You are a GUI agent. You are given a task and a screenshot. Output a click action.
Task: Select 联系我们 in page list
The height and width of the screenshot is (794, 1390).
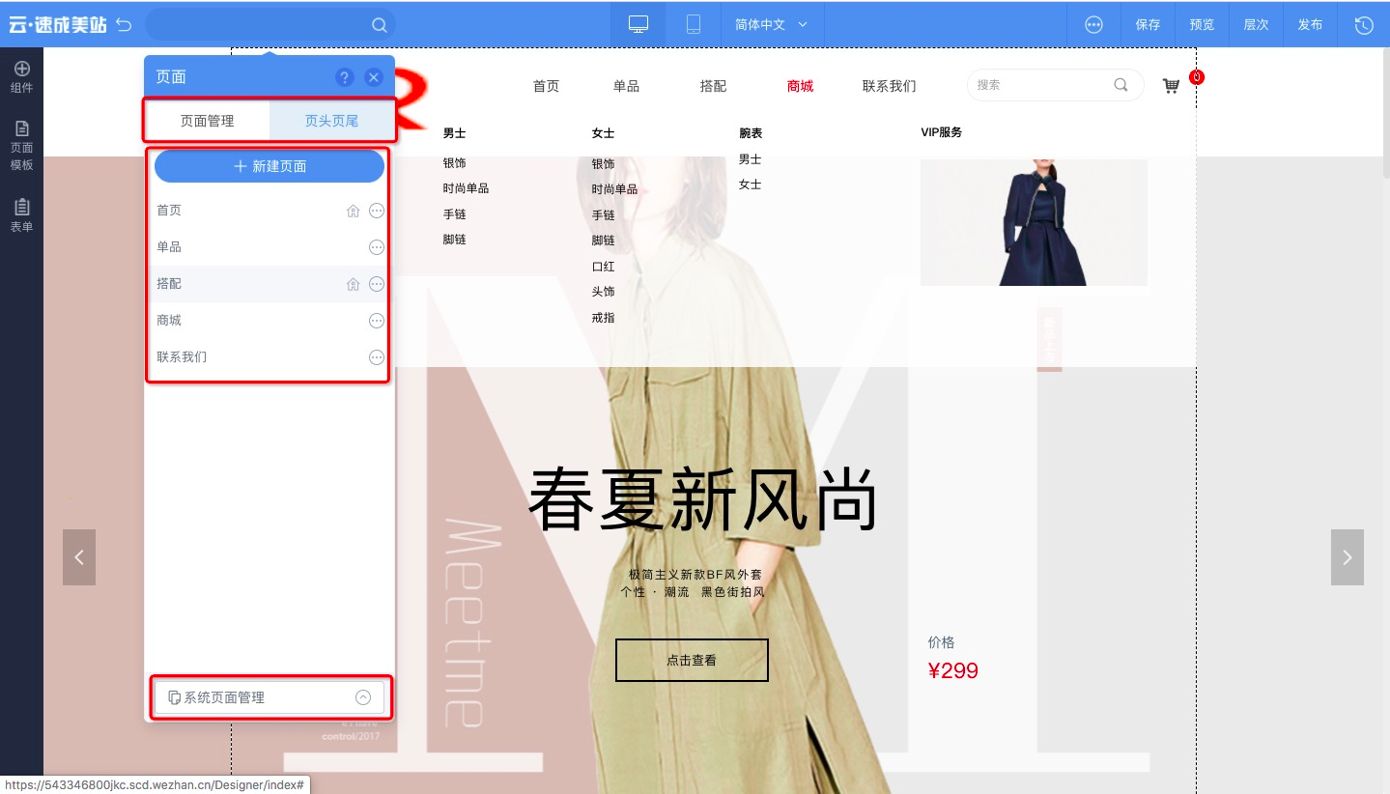click(182, 357)
